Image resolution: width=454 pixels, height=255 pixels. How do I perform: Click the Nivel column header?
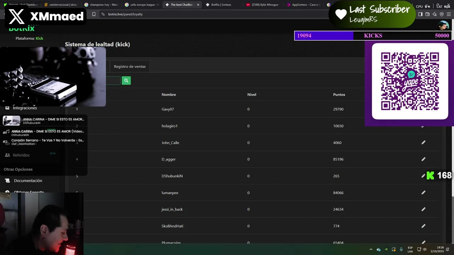coord(252,95)
